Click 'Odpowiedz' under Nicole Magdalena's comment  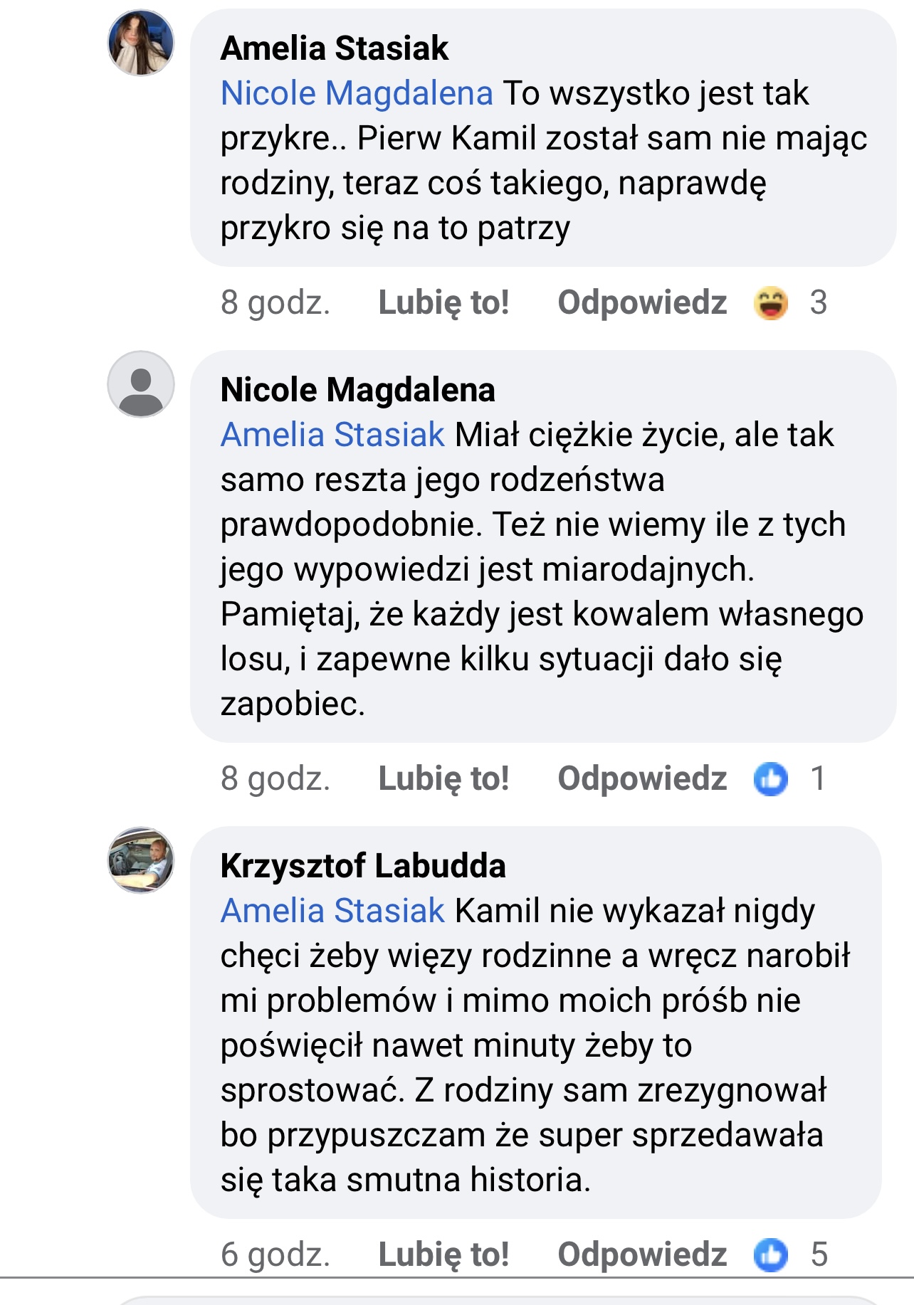click(642, 778)
